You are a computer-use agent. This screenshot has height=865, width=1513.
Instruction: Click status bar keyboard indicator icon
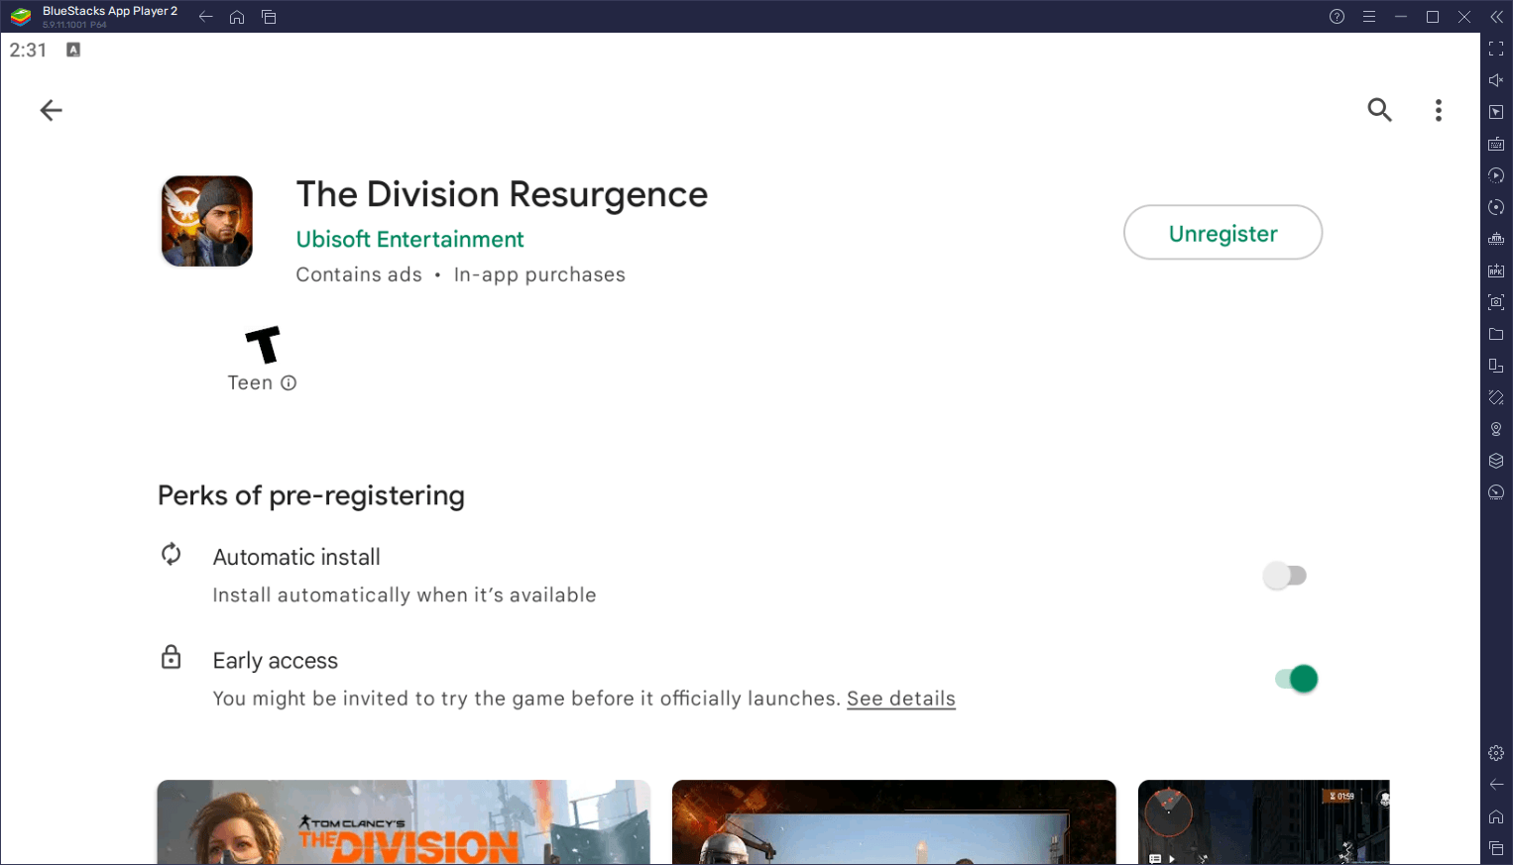pos(73,50)
